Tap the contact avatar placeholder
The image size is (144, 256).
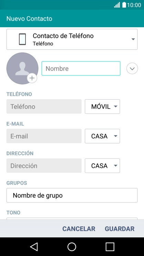[22, 69]
